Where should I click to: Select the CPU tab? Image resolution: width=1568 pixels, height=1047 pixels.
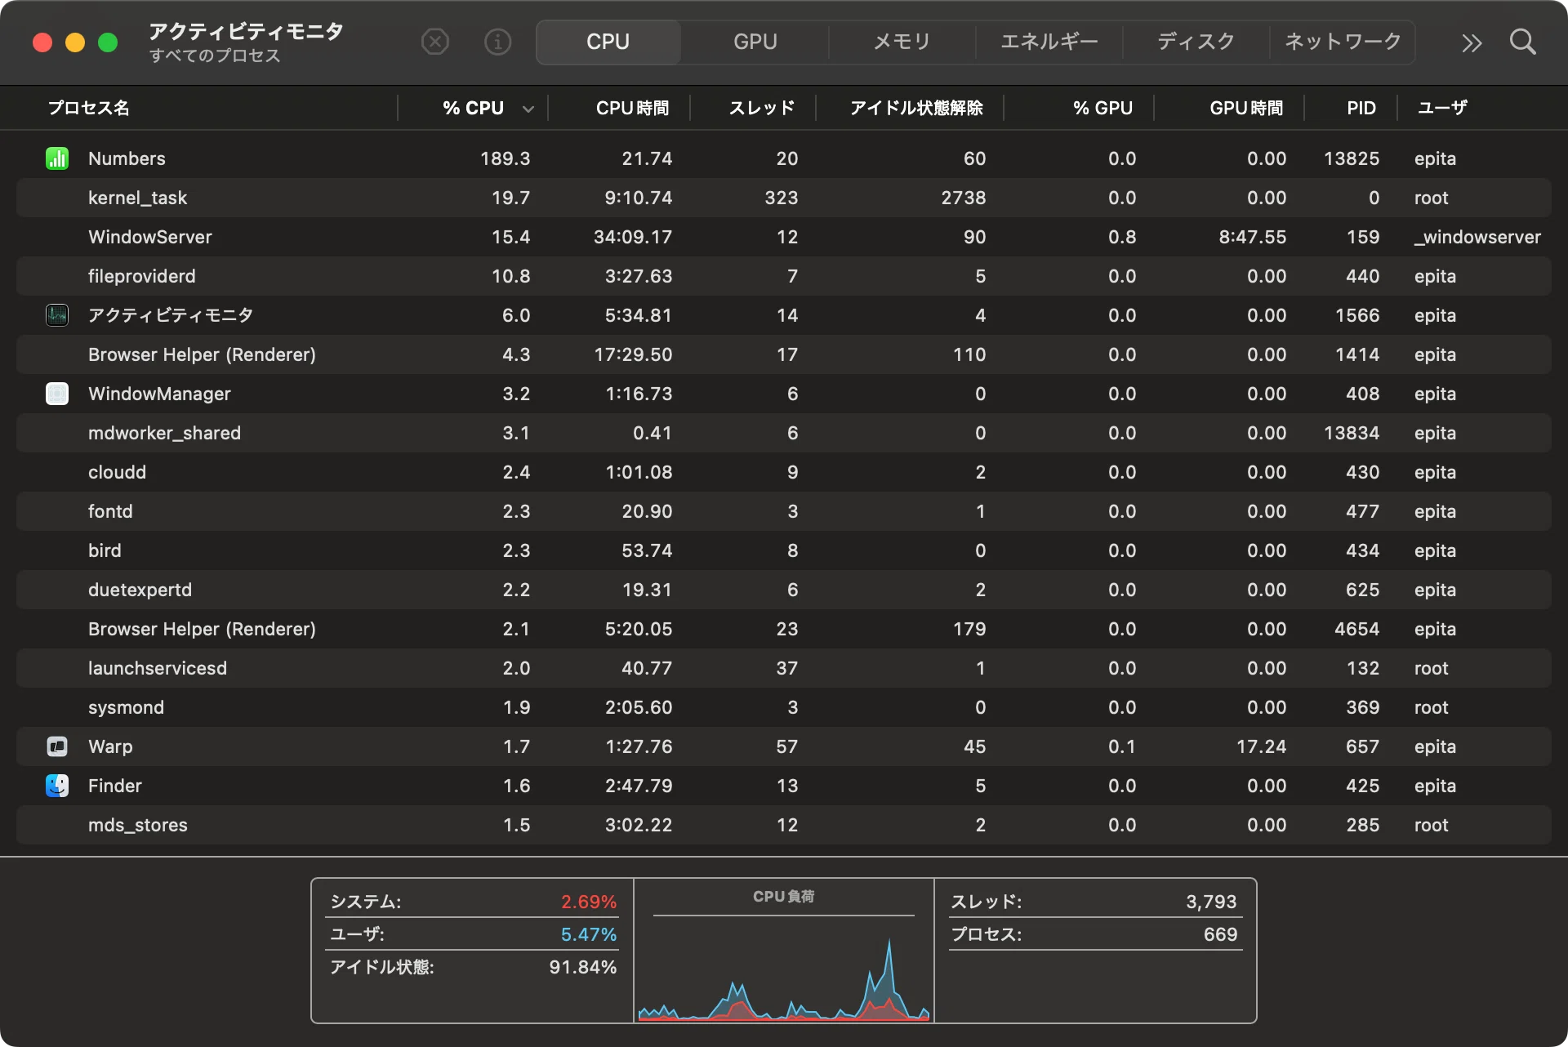tap(608, 42)
